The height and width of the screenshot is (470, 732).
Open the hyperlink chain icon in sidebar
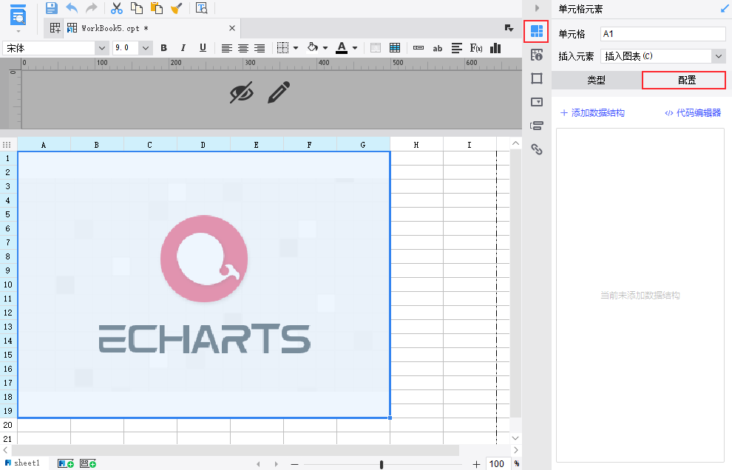click(537, 149)
